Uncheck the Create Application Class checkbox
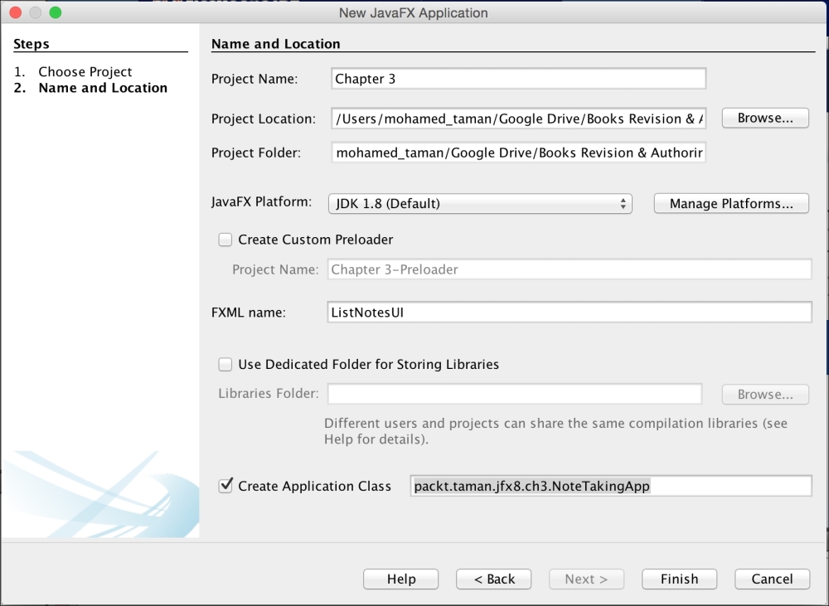Image resolution: width=829 pixels, height=606 pixels. coord(225,486)
